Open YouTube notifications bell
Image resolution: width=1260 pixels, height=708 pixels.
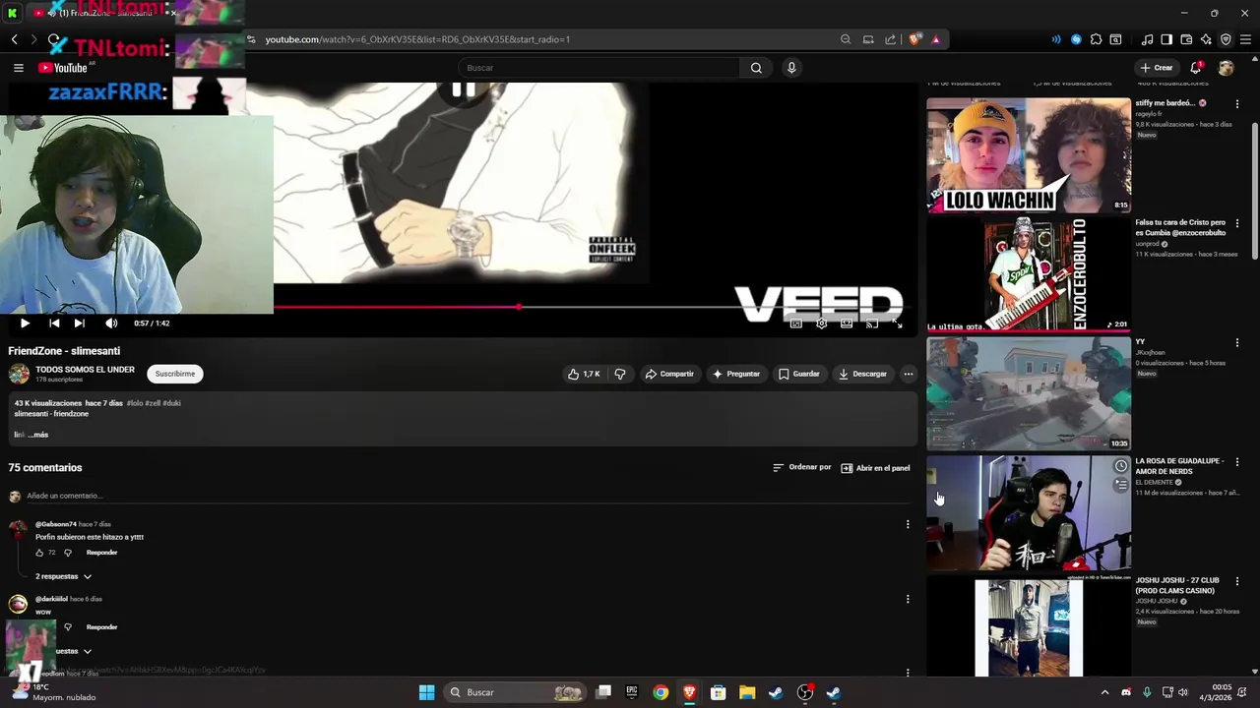click(1195, 68)
